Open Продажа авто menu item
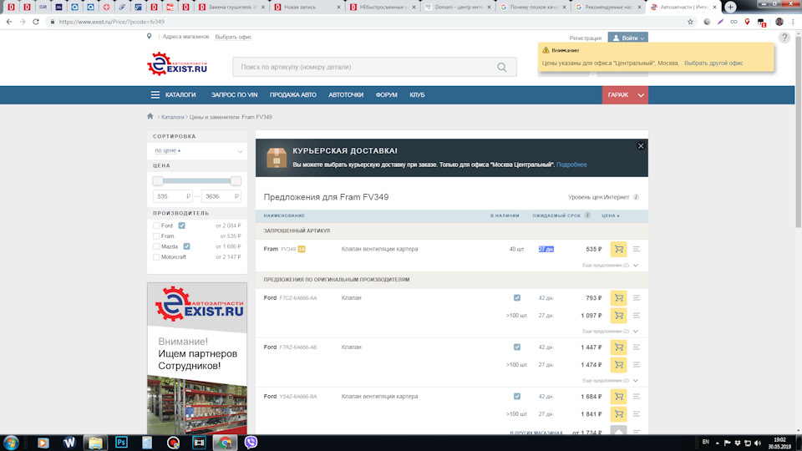 [293, 95]
